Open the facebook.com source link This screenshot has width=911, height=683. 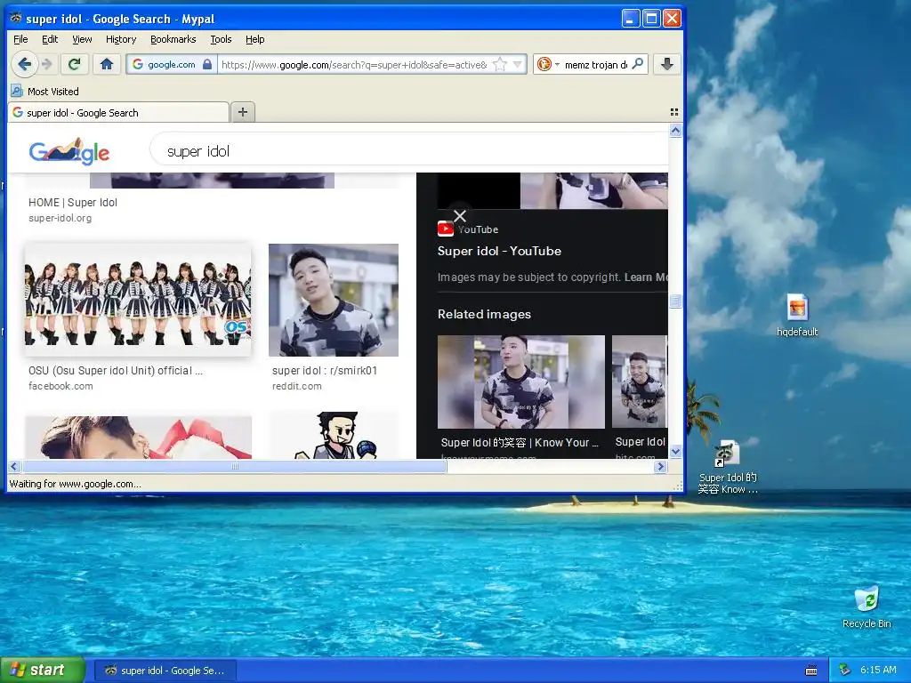click(x=60, y=386)
